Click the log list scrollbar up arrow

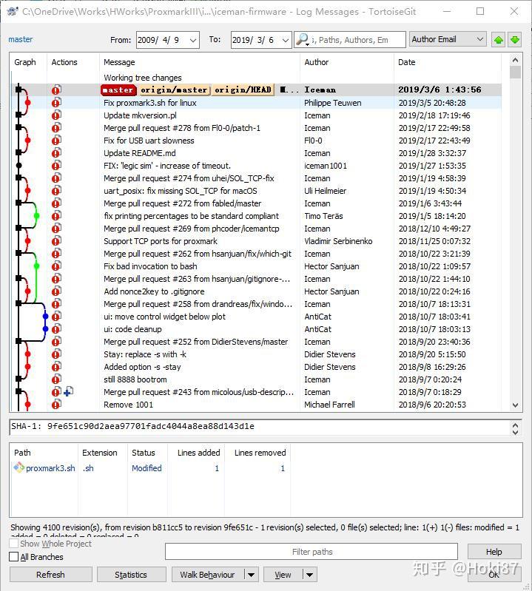pyautogui.click(x=515, y=60)
